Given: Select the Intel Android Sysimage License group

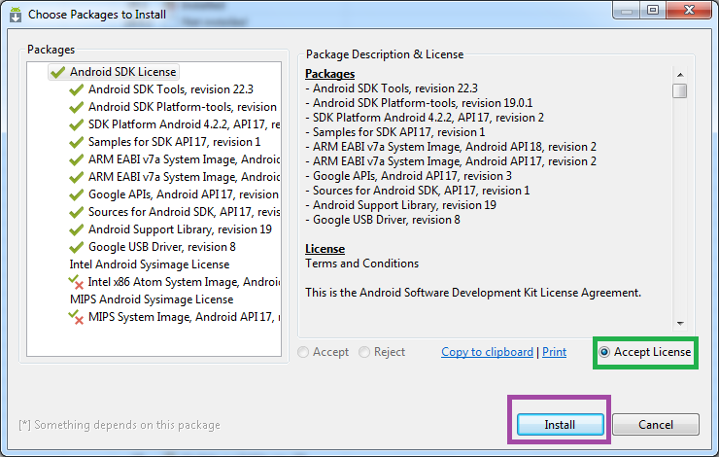Looking at the screenshot, I should point(149,264).
